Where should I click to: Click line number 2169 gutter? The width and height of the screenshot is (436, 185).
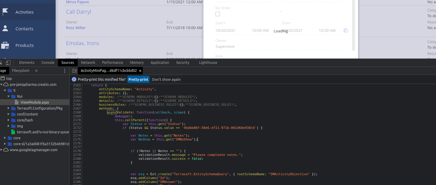click(77, 116)
